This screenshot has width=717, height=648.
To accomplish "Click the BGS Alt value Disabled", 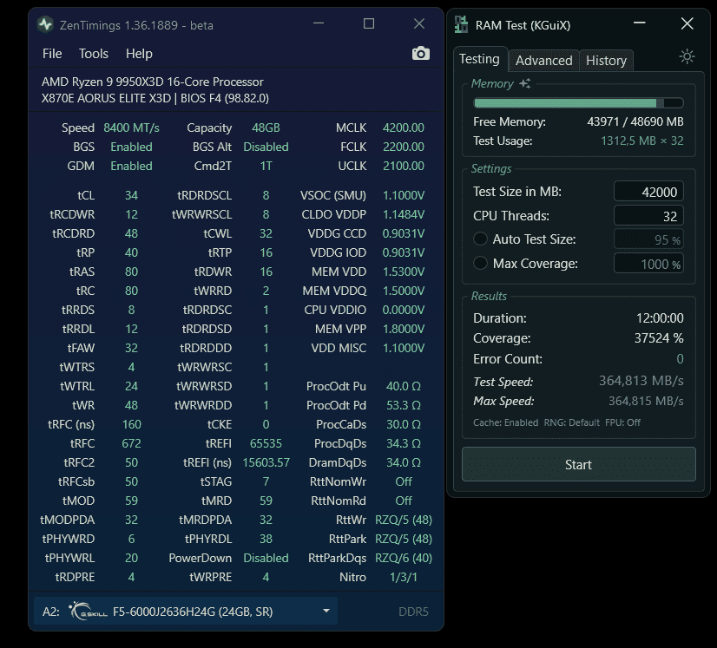I will 266,147.
